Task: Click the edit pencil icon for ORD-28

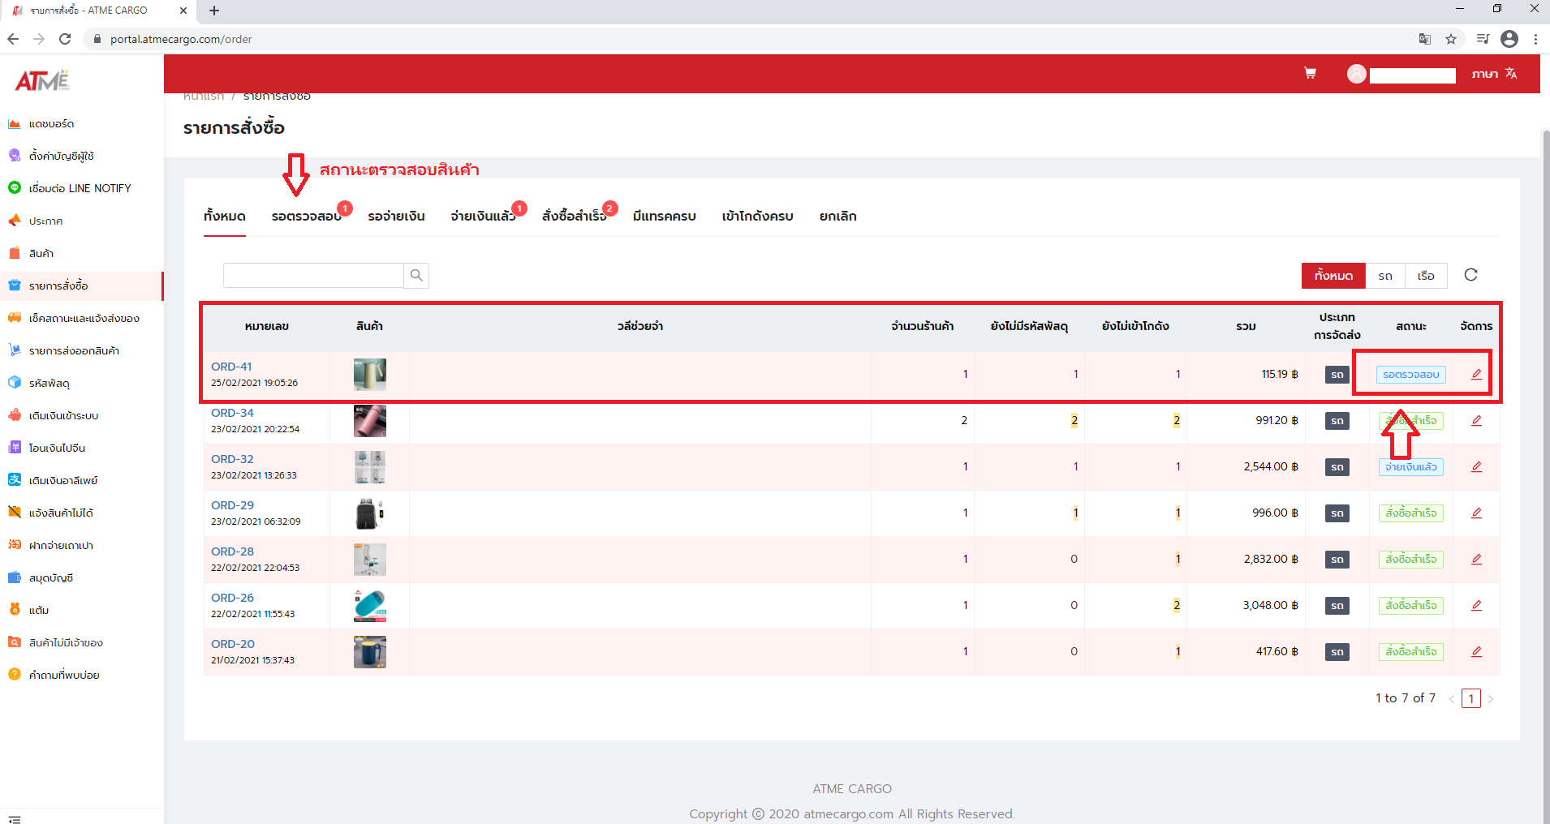Action: (x=1476, y=559)
